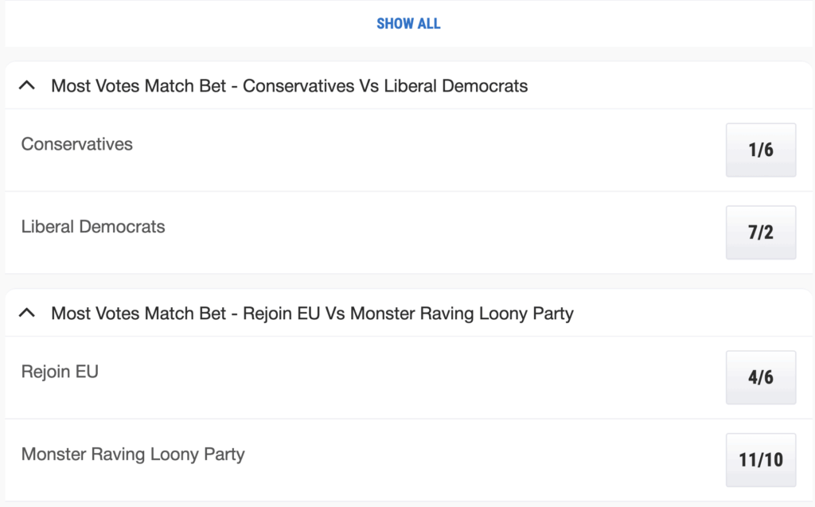815x507 pixels.
Task: Back Monster Raving Loony Party over Rejoin EU
Action: coord(760,460)
